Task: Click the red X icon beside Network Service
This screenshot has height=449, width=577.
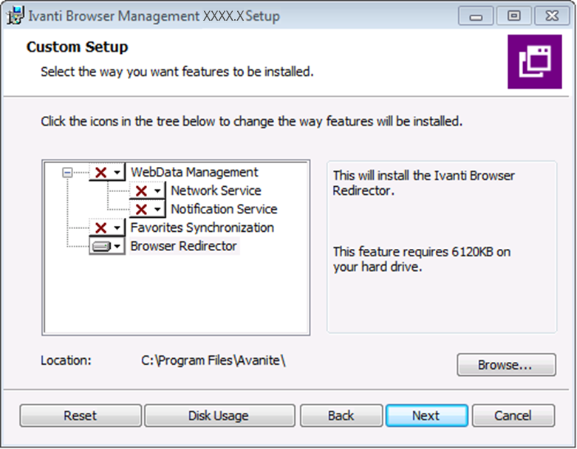Action: click(x=141, y=191)
